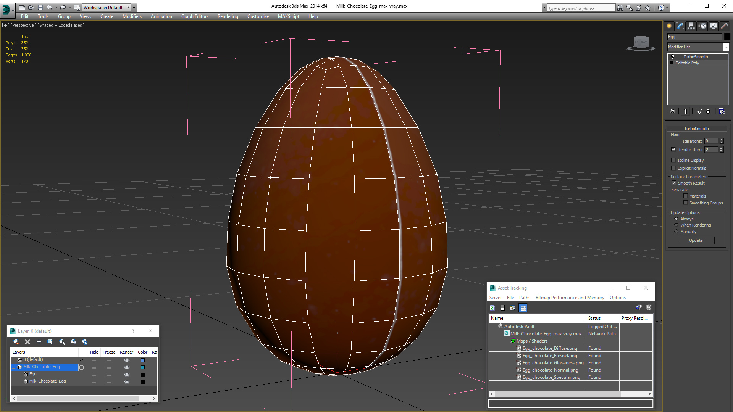Click Asset Tracking table view icon
Image resolution: width=733 pixels, height=412 pixels.
[523, 308]
